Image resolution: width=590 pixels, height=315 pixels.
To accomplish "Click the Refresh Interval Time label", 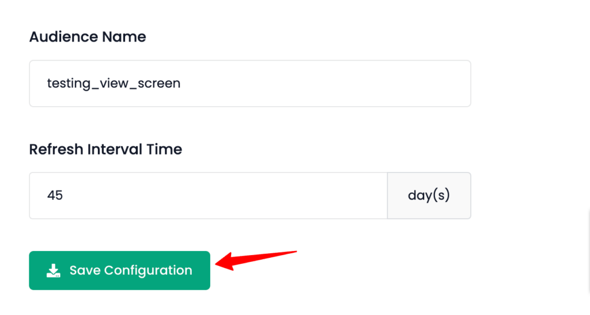I will [105, 149].
